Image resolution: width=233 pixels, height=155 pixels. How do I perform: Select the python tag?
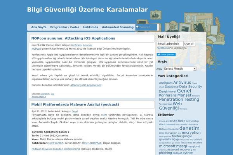pyautogui.click(x=188, y=153)
